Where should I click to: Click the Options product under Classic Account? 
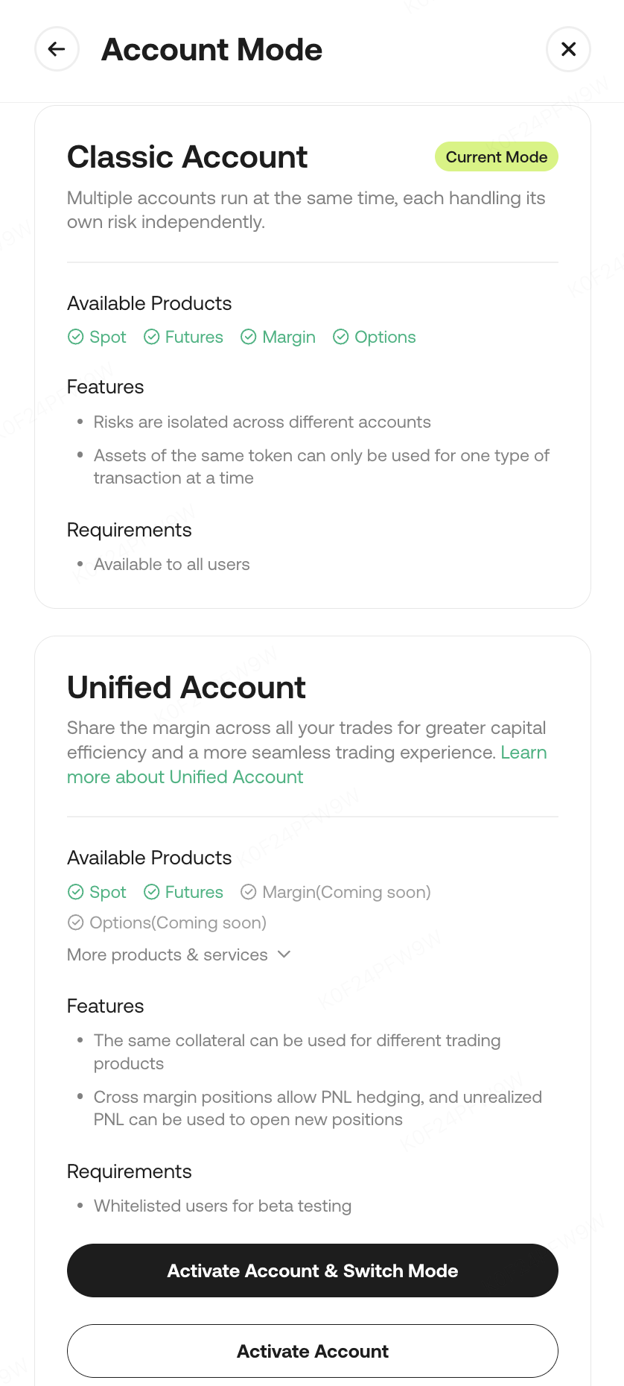click(384, 337)
